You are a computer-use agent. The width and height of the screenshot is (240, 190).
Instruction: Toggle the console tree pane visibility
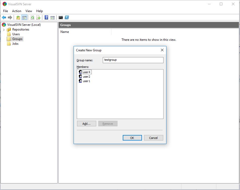(x=24, y=17)
